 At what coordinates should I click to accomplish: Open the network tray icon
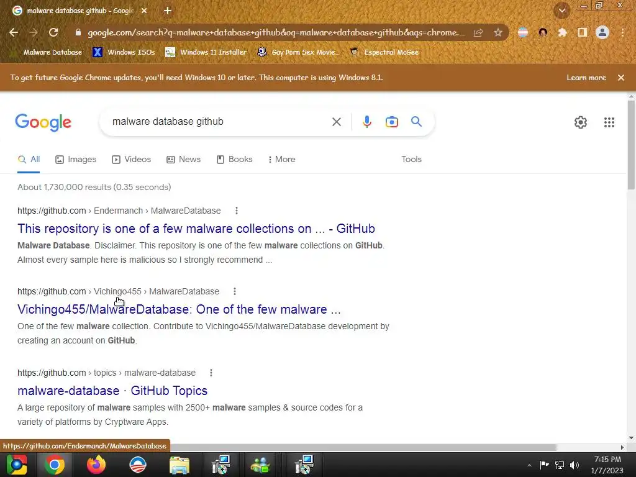click(560, 465)
